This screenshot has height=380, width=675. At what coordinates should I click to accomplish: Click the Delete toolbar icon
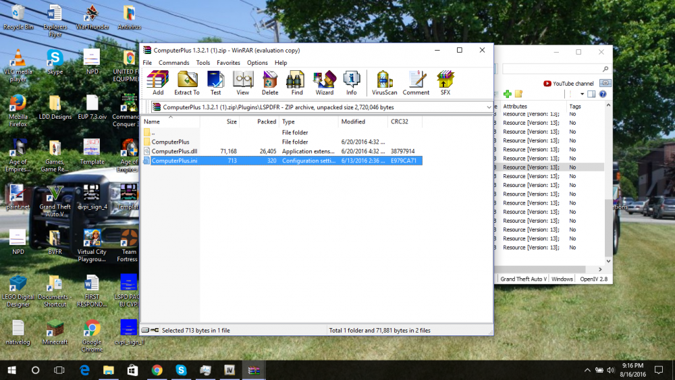coord(270,82)
